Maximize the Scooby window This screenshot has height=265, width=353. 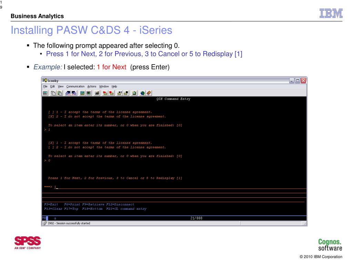(297, 80)
